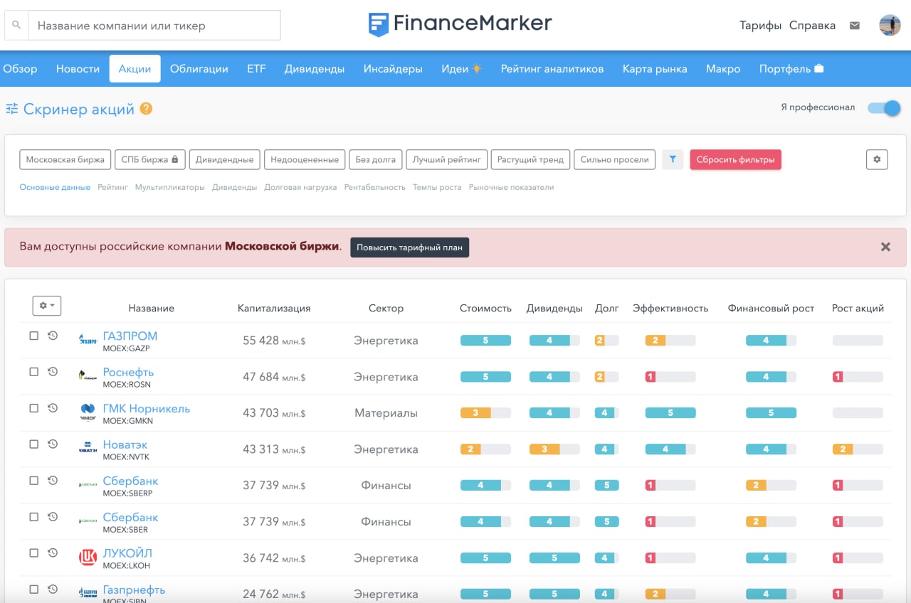Open the Новости tab
This screenshot has height=603, width=911.
point(78,69)
